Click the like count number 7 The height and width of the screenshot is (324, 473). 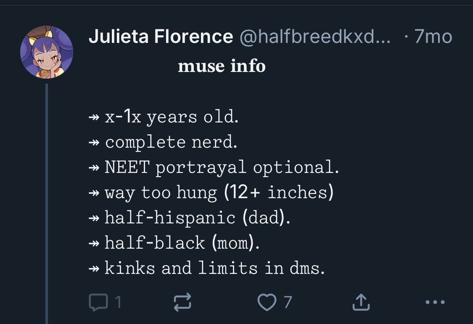(288, 302)
